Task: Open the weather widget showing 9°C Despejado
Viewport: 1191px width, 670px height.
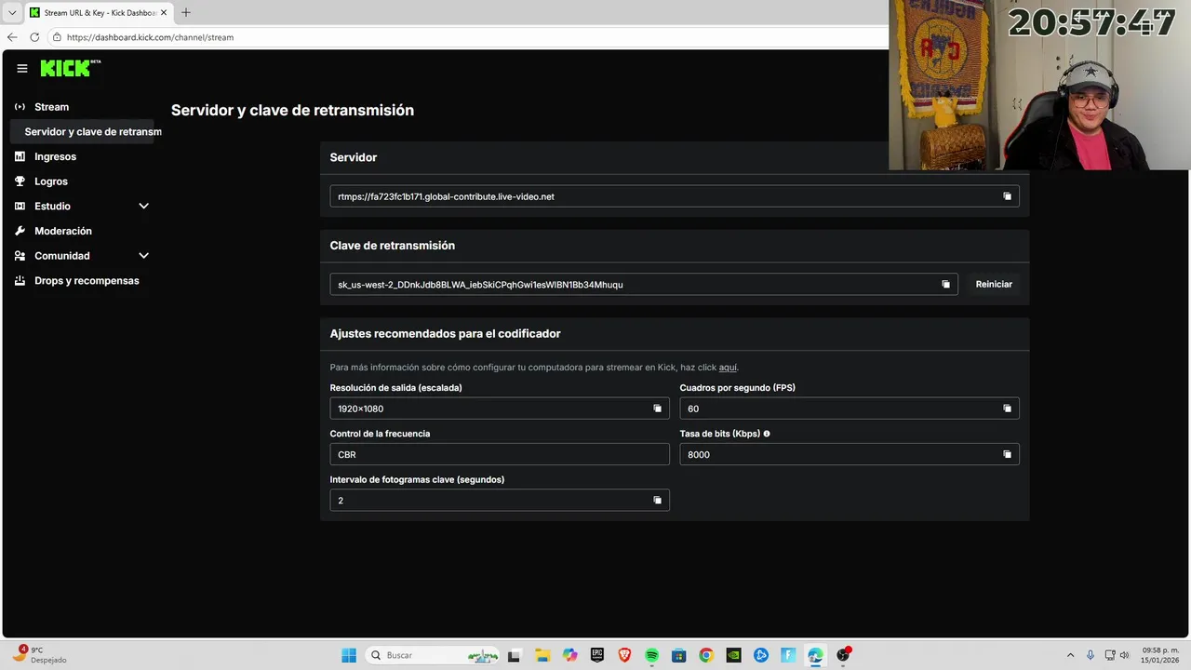Action: tap(39, 655)
